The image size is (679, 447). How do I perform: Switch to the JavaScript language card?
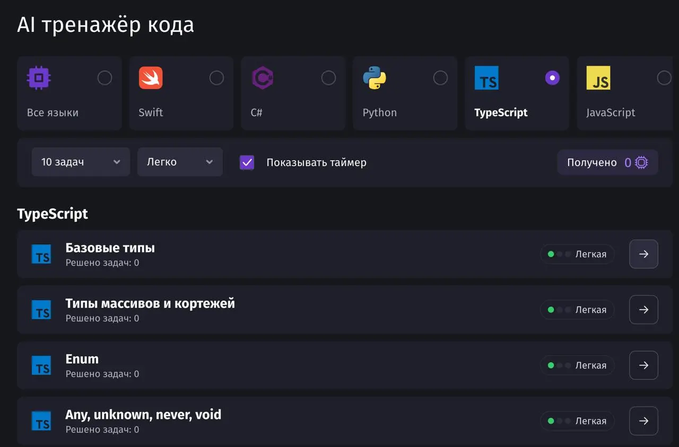(x=624, y=93)
